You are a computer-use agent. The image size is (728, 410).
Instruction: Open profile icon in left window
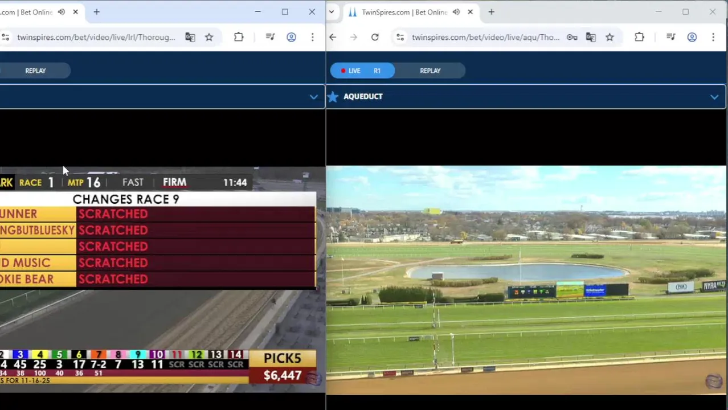coord(291,37)
